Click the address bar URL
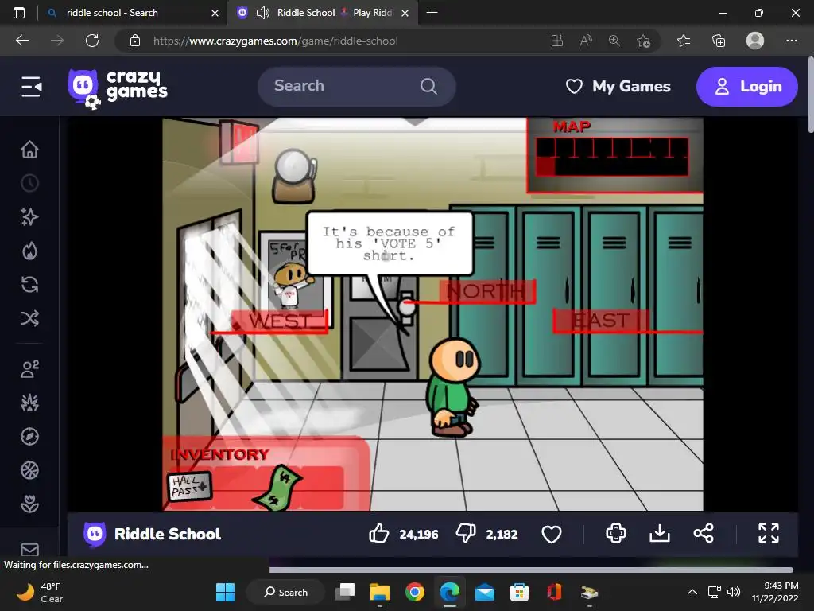Screen dimensions: 814x611 (x=276, y=41)
